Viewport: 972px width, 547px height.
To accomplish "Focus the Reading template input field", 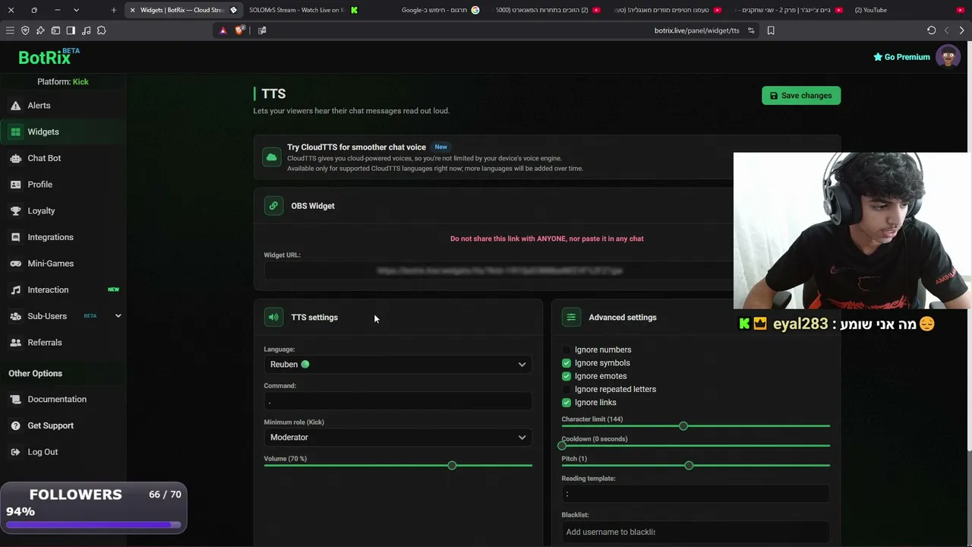I will 696,494.
